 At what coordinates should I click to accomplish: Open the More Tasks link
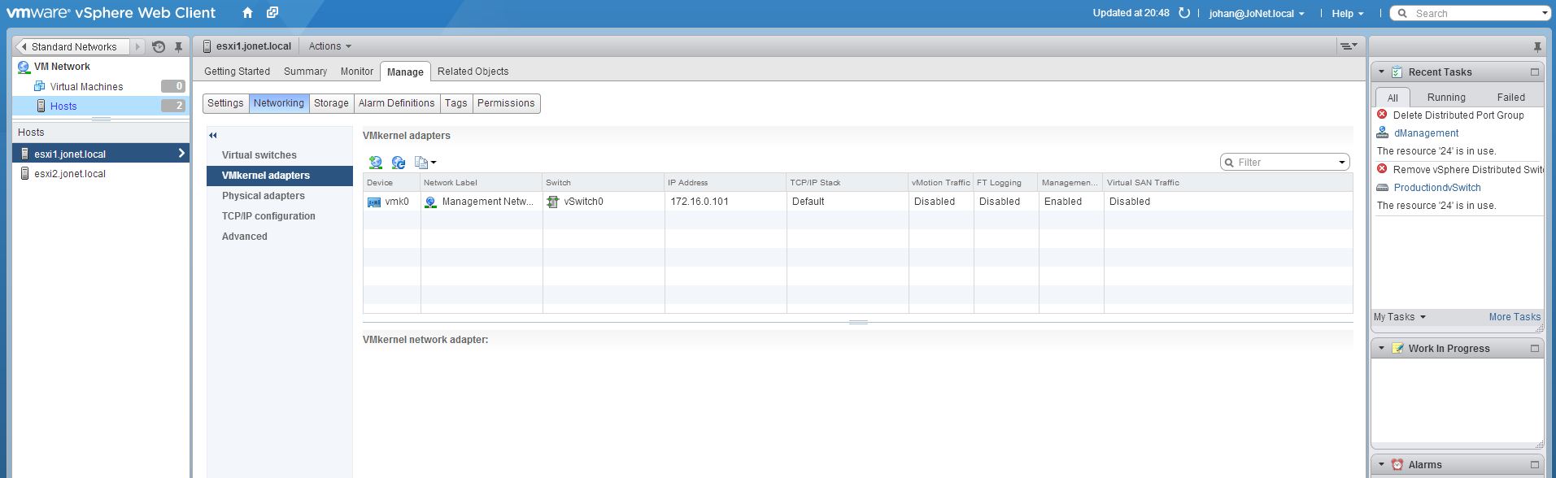point(1515,317)
